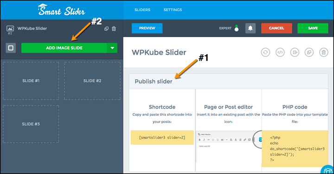This screenshot has width=334, height=174.
Task: Open notifications bell icon
Action: (250, 28)
